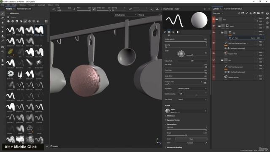
Task: Add fill layer bucket icon in Layers
Action: pos(251,13)
